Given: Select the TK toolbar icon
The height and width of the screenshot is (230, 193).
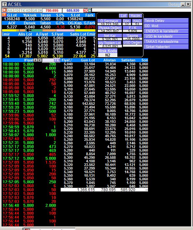Looking at the screenshot, I should click(22, 10).
